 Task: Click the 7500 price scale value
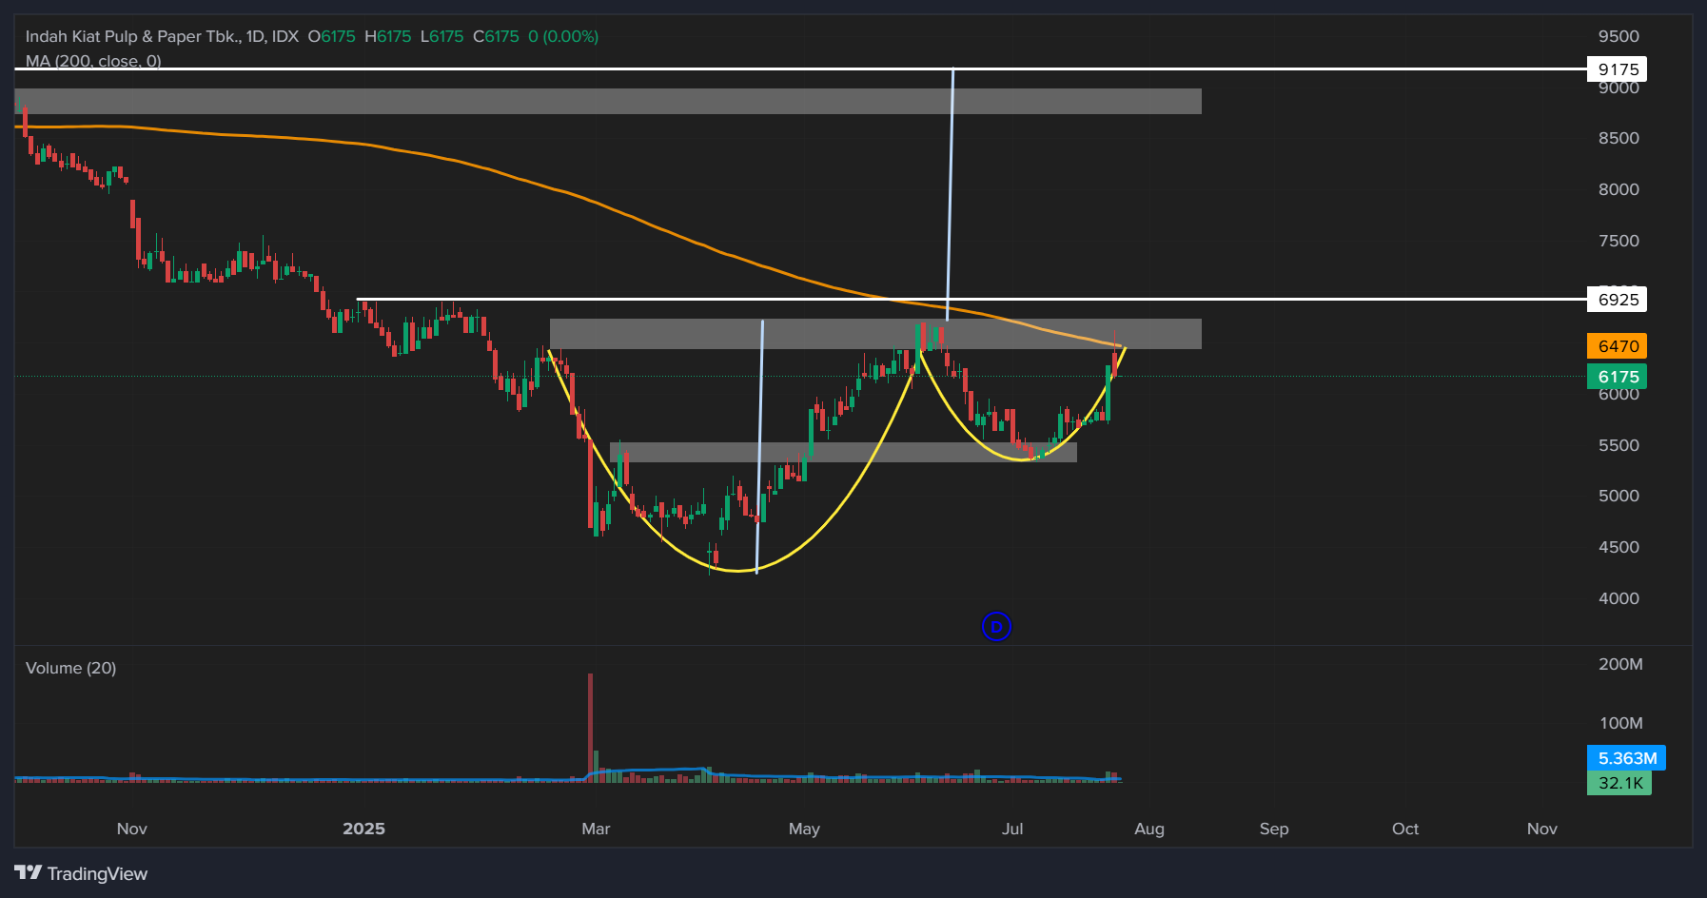coord(1619,241)
